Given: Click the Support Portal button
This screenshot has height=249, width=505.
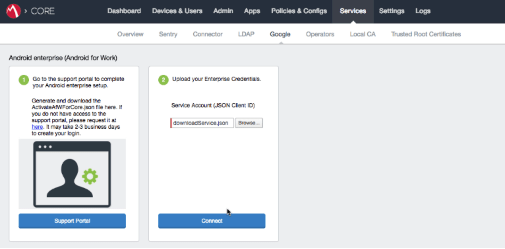Looking at the screenshot, I should coord(72,221).
